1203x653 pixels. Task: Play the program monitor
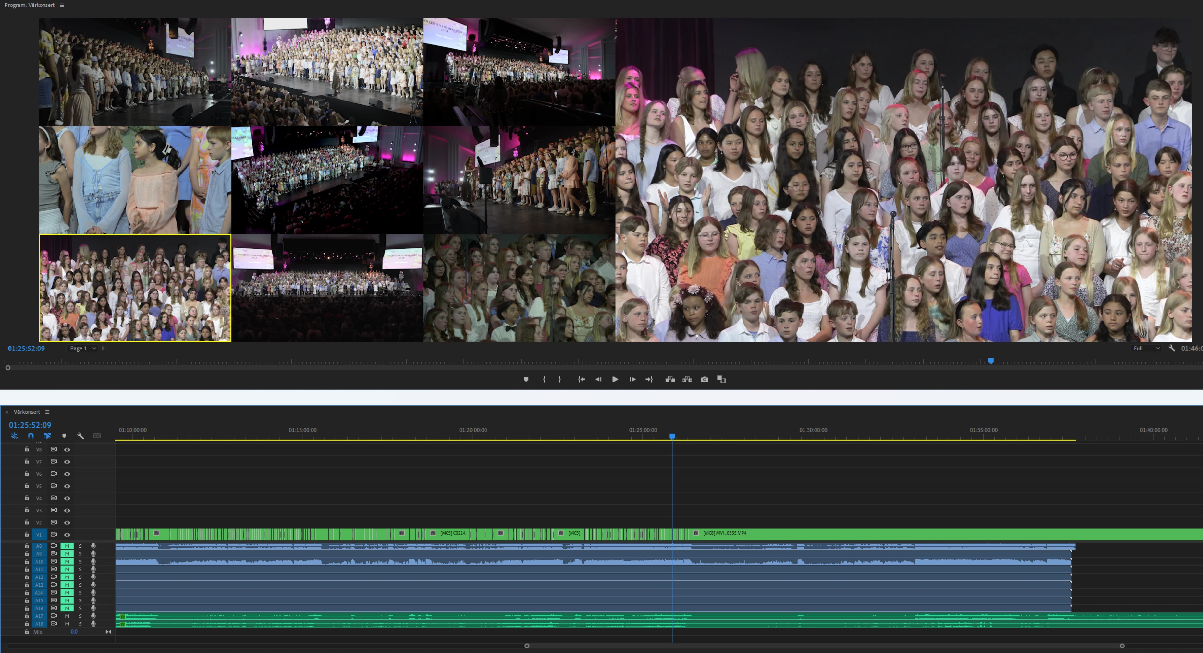click(615, 379)
